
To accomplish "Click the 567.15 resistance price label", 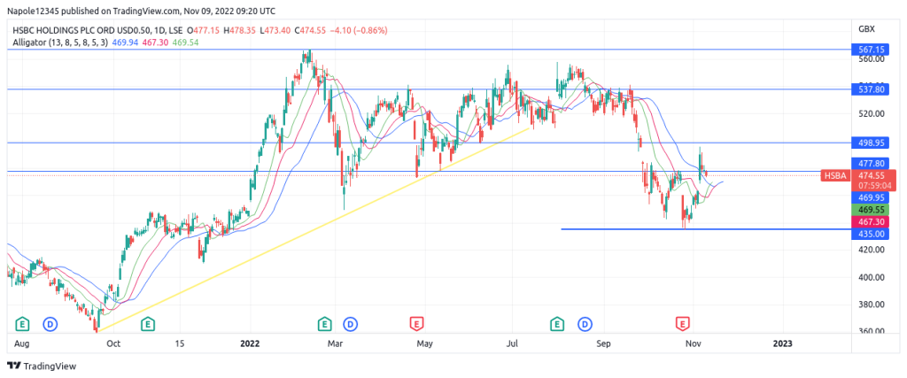I will 872,50.
